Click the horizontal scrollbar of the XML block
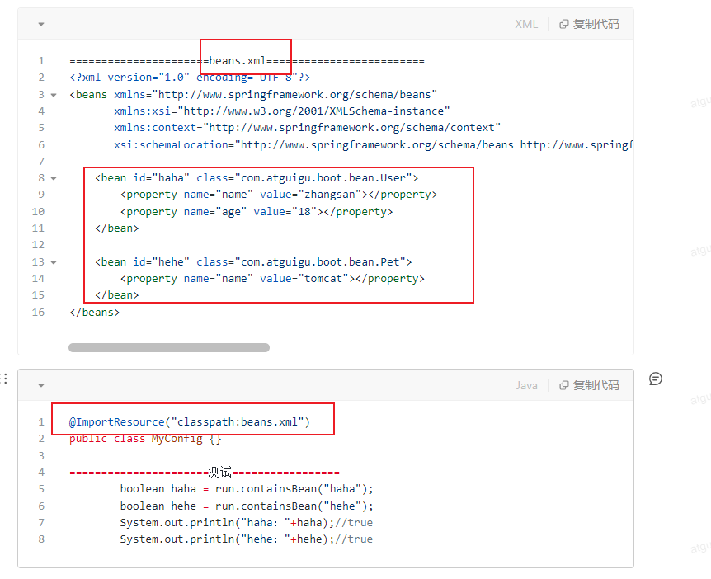This screenshot has height=579, width=711. (169, 348)
